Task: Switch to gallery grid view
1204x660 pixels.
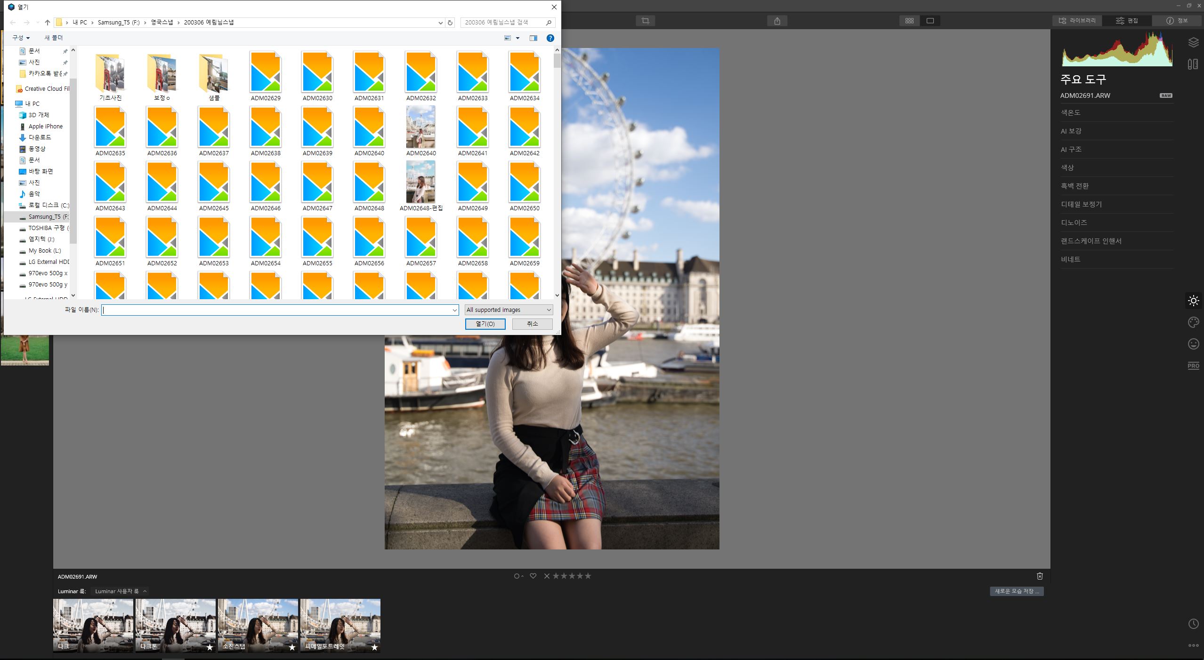Action: pos(909,21)
